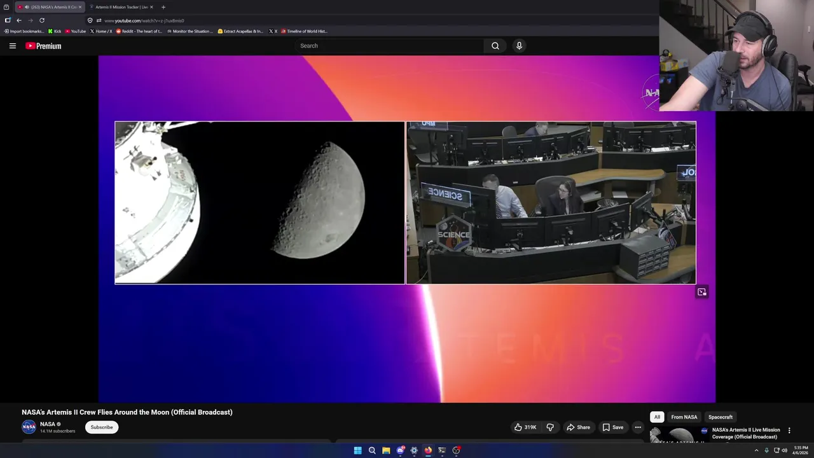The image size is (814, 458).
Task: Open the NASA channel name link
Action: point(48,424)
